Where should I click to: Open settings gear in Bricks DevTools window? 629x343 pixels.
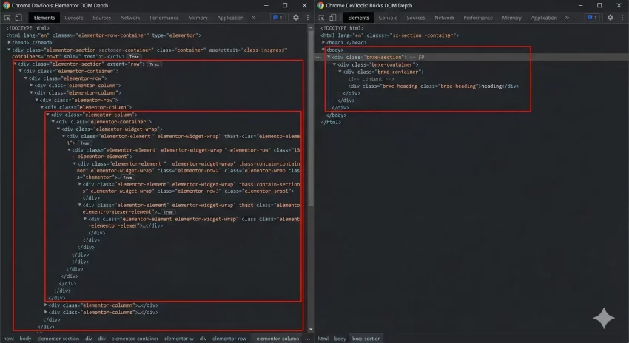click(610, 18)
